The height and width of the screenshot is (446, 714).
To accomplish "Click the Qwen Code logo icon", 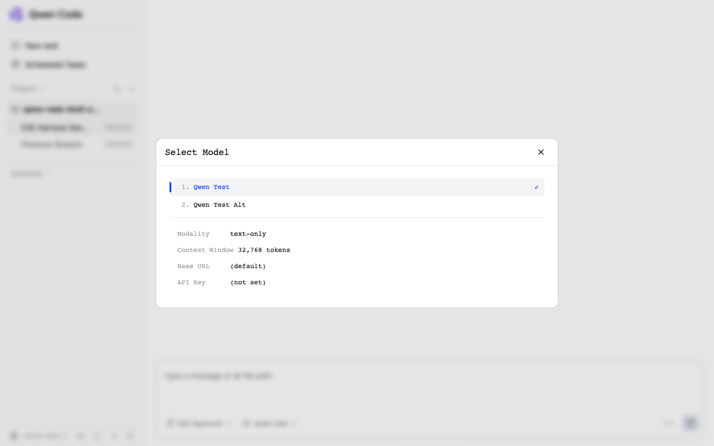I will click(17, 14).
